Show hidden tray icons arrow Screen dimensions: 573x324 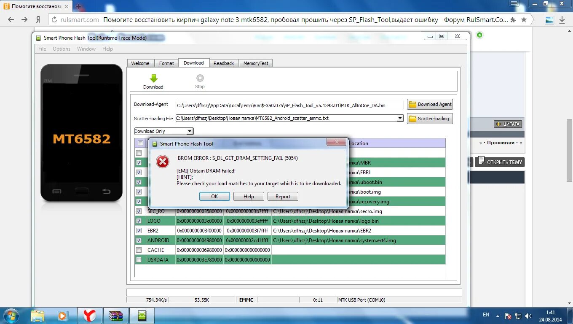498,316
